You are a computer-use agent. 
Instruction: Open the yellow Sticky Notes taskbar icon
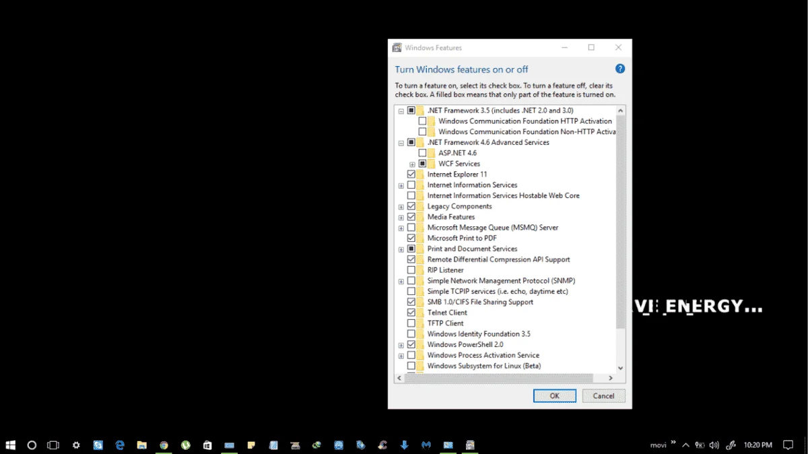(251, 445)
